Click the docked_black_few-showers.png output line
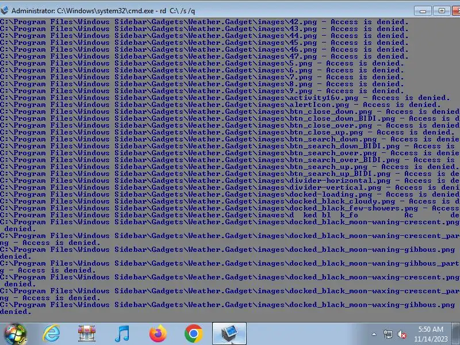Image resolution: width=460 pixels, height=345 pixels. pyautogui.click(x=230, y=208)
